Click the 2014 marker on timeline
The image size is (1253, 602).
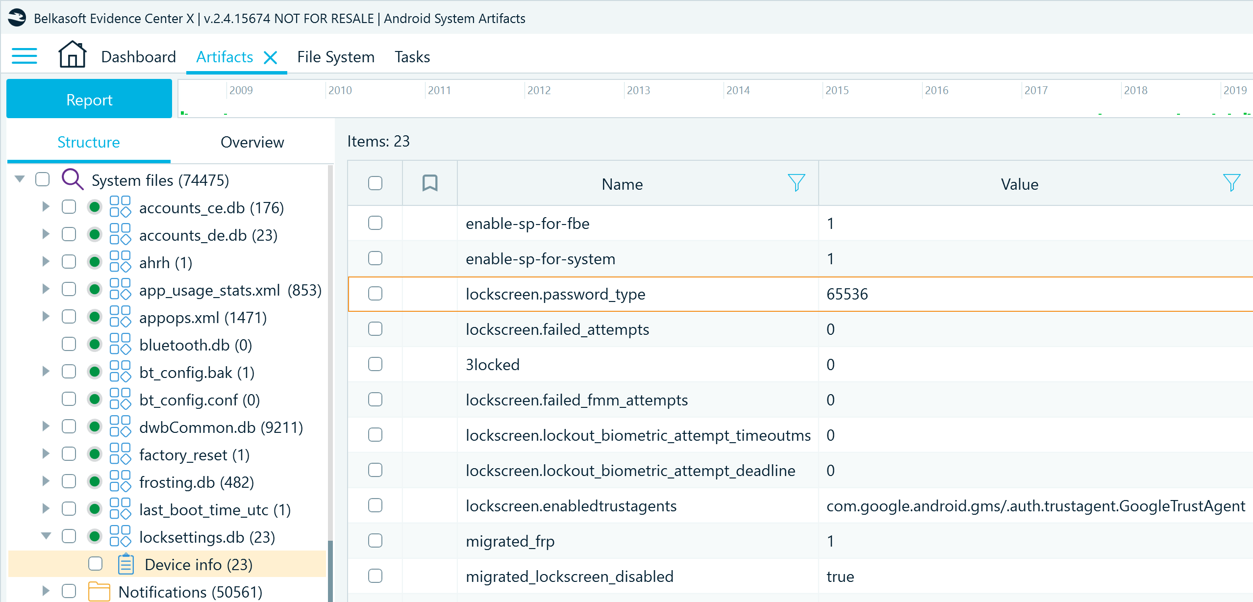point(738,90)
